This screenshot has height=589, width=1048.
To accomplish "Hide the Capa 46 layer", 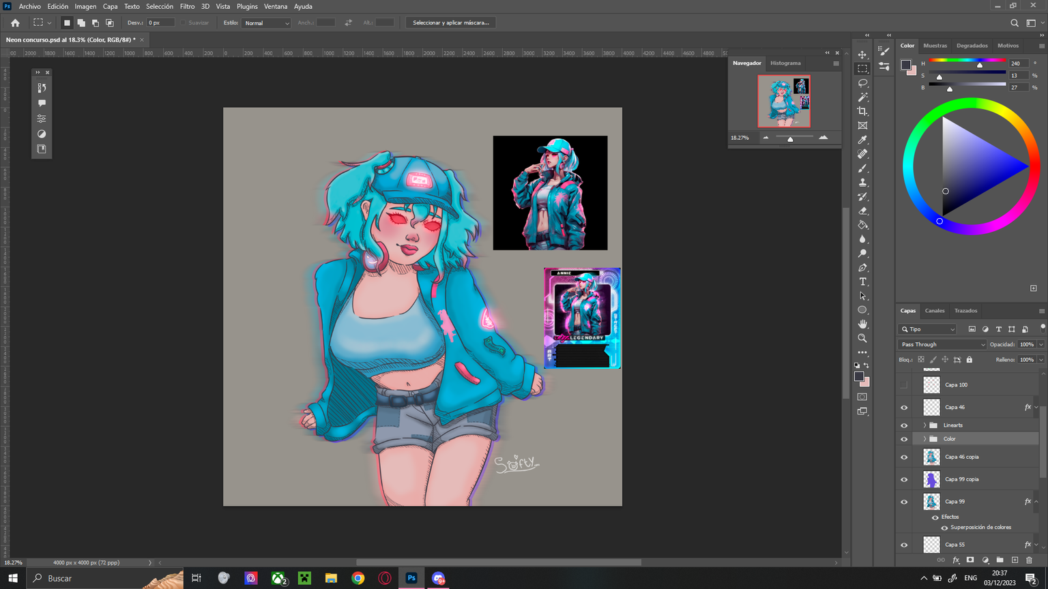I will pyautogui.click(x=904, y=408).
